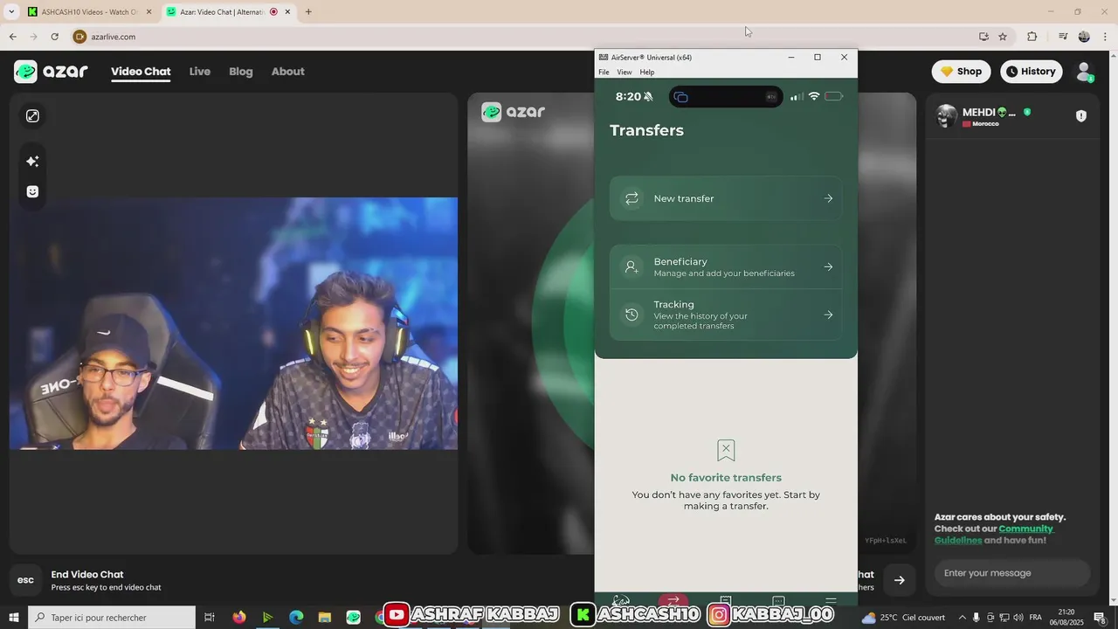
Task: Install app icon in address bar
Action: (x=983, y=37)
